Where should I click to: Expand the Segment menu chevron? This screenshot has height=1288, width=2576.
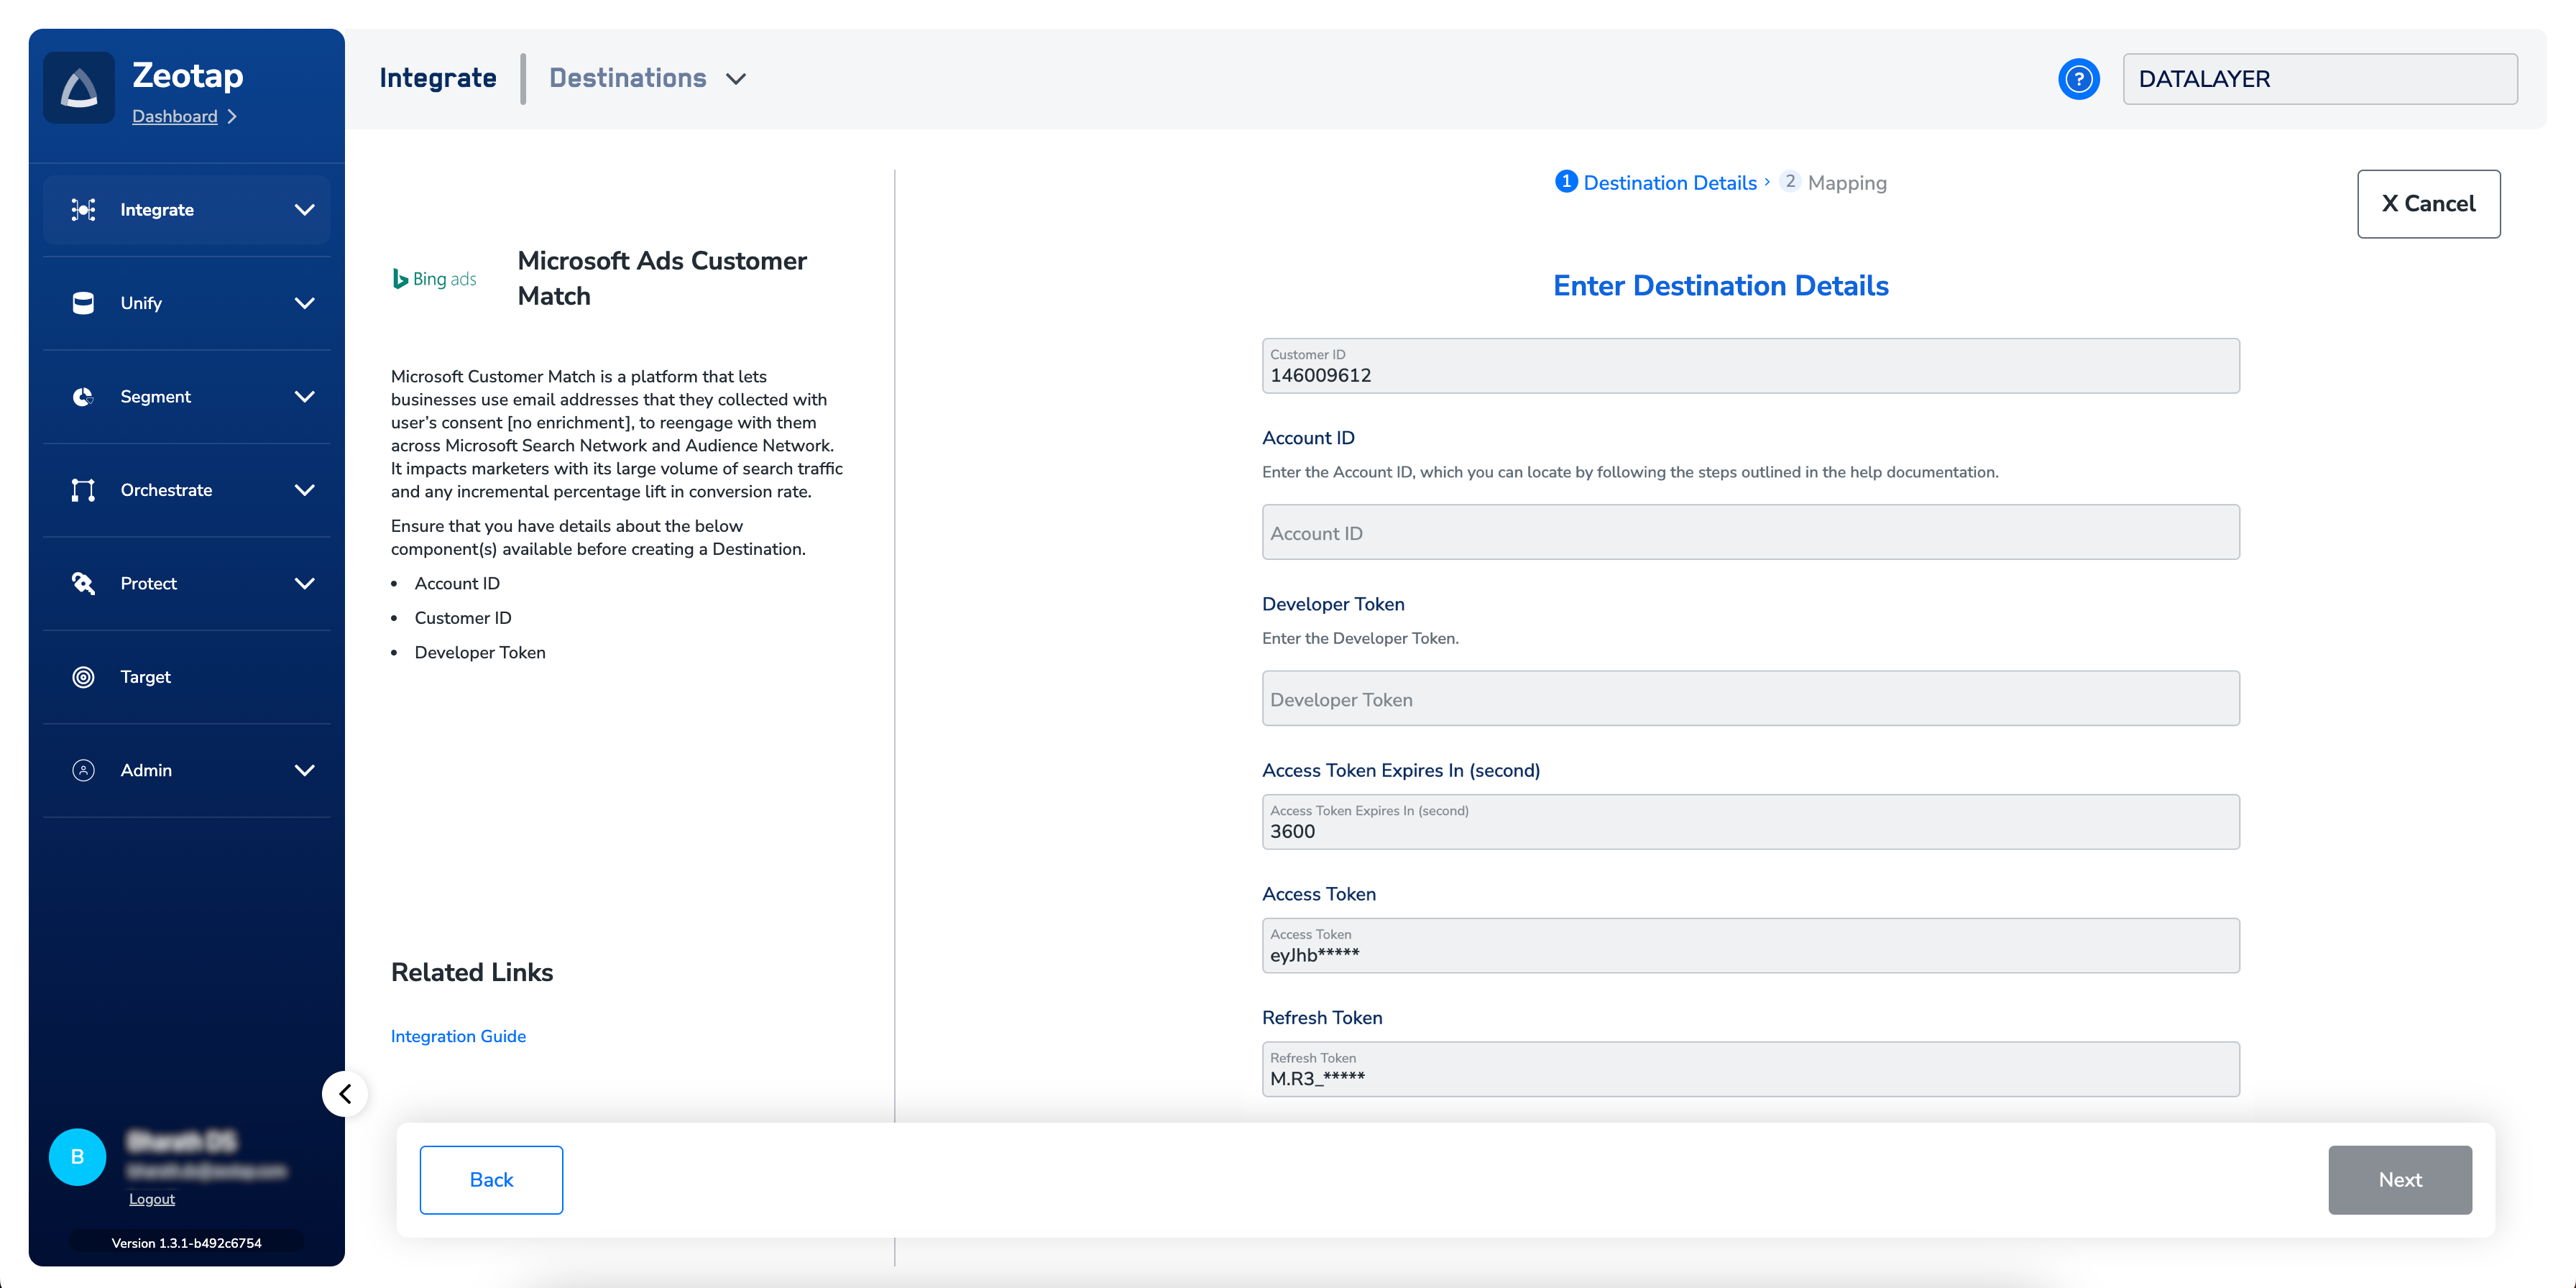[x=305, y=397]
